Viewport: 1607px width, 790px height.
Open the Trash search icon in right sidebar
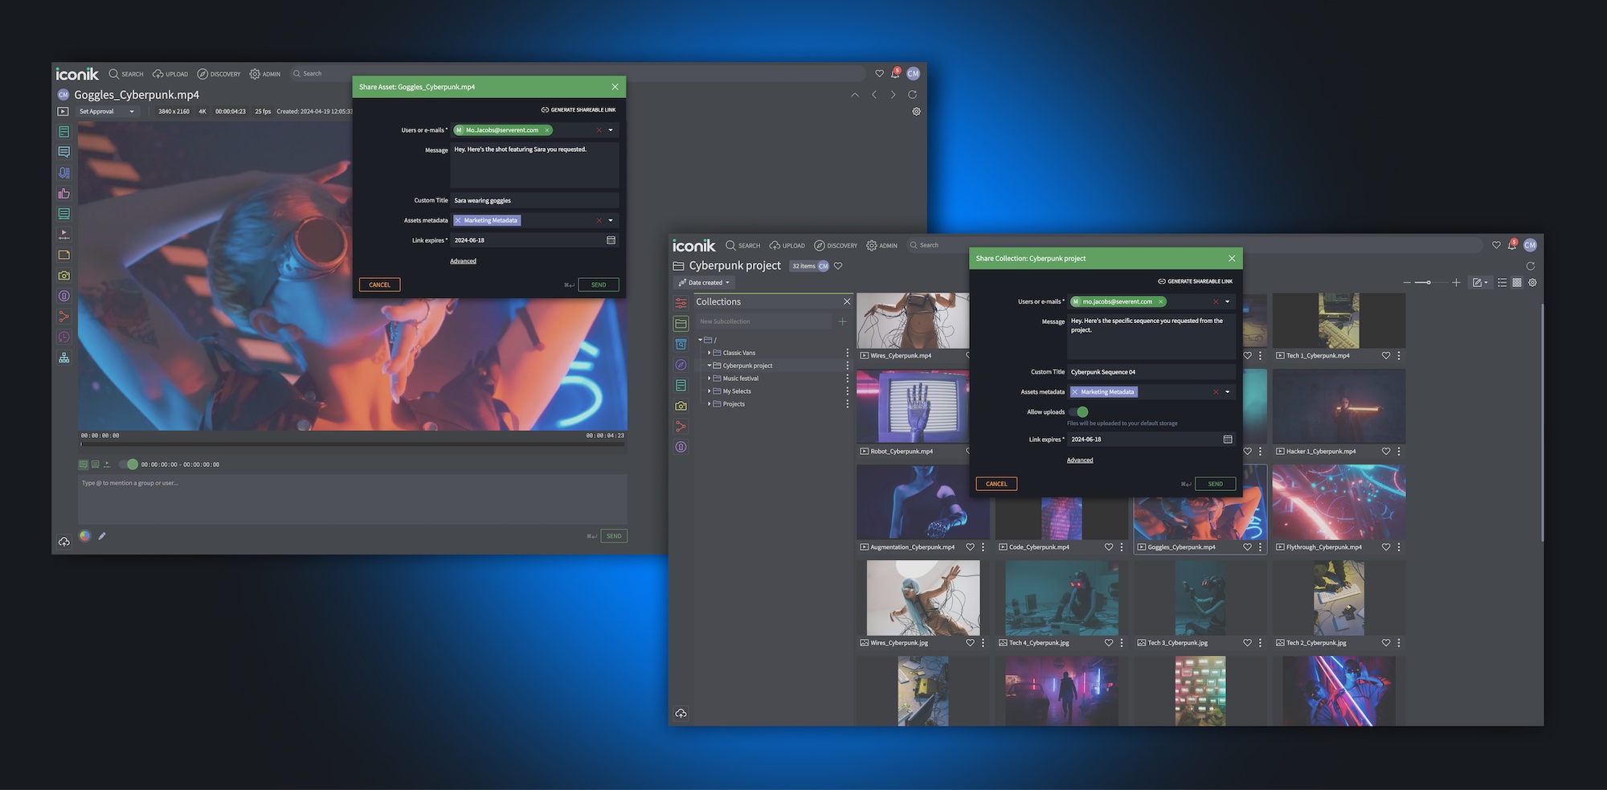[681, 343]
